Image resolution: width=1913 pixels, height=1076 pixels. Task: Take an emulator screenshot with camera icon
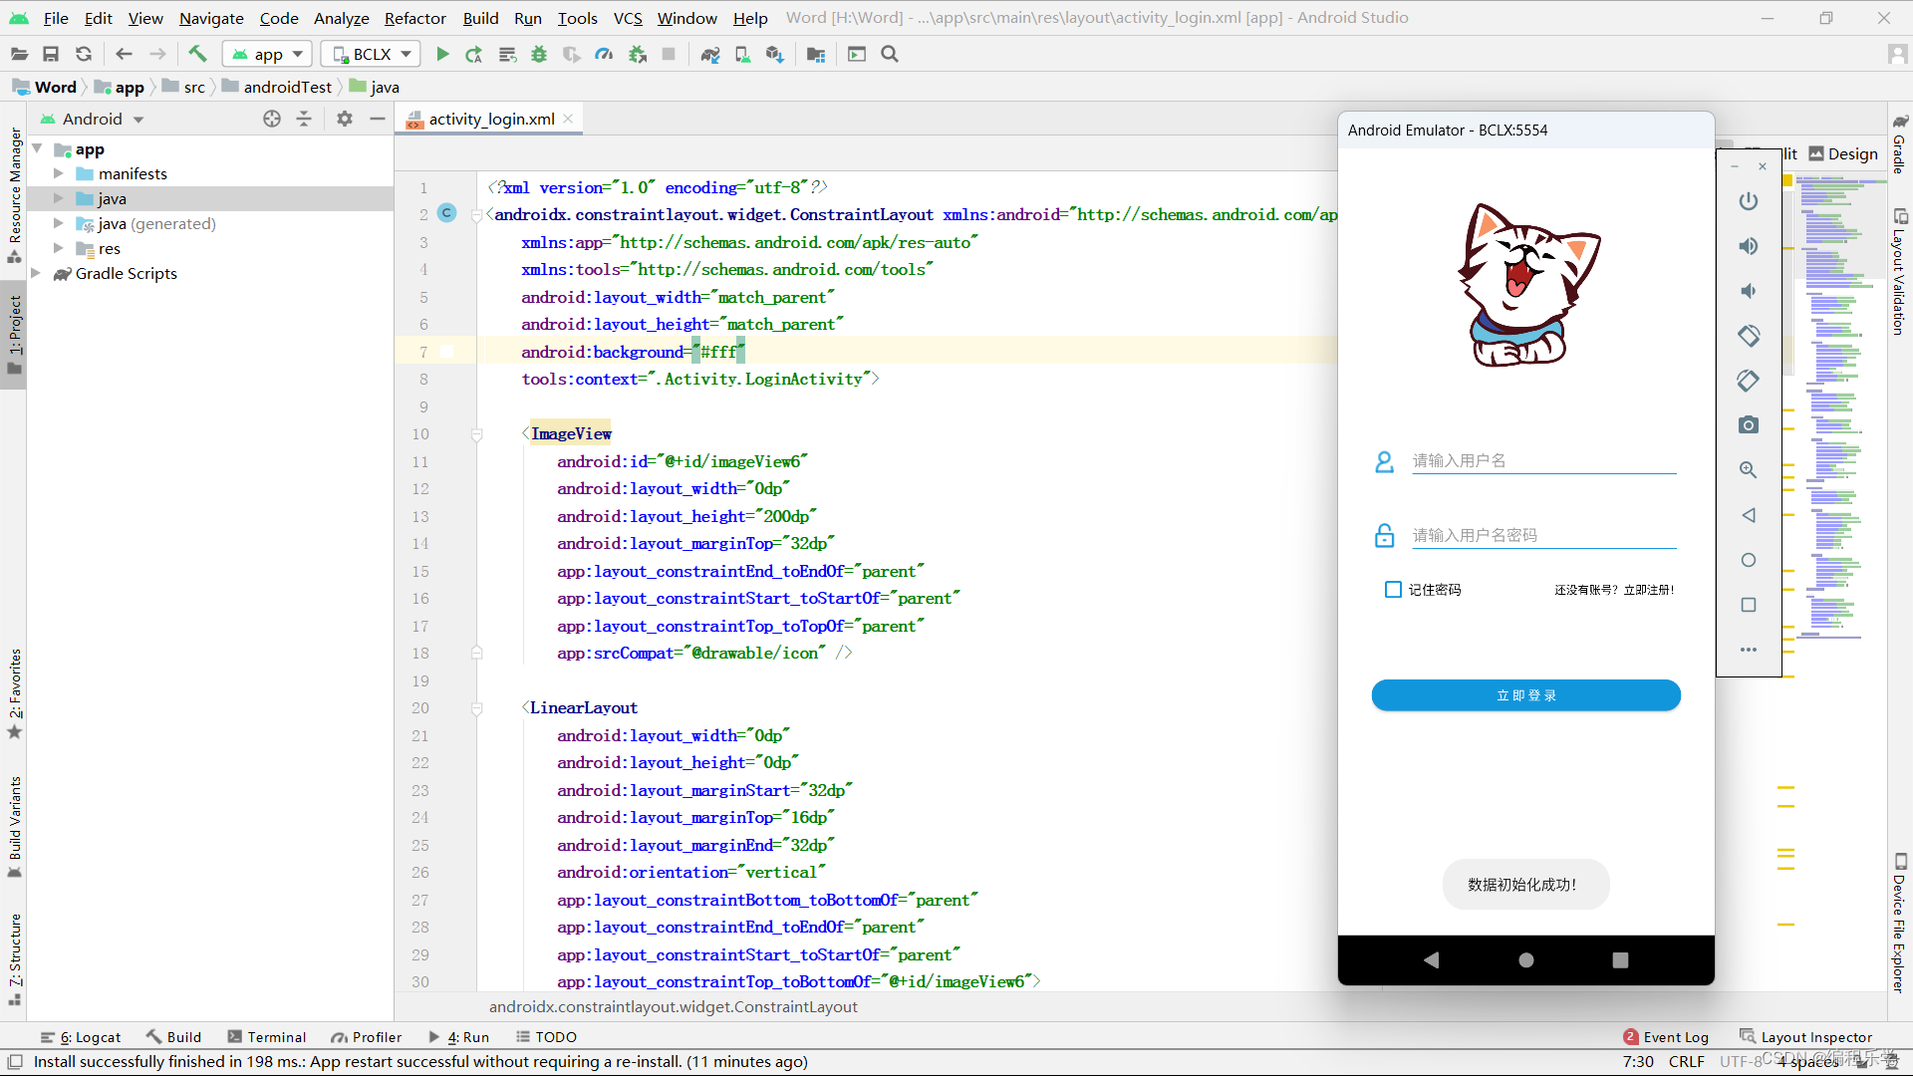(1748, 425)
